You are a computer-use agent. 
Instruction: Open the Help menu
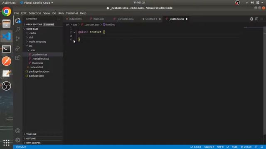pos(83,13)
